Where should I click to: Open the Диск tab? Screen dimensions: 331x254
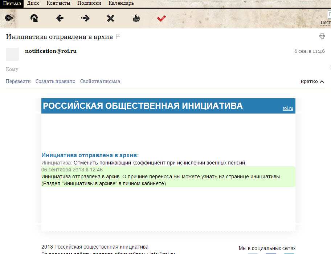pos(33,3)
